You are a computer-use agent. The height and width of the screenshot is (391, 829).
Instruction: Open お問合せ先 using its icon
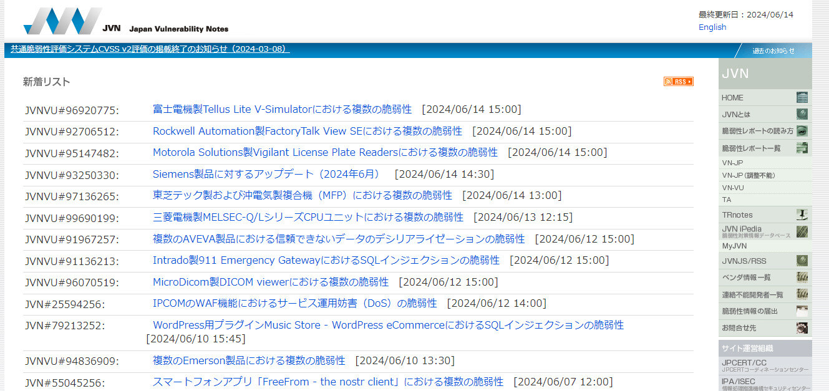click(802, 327)
